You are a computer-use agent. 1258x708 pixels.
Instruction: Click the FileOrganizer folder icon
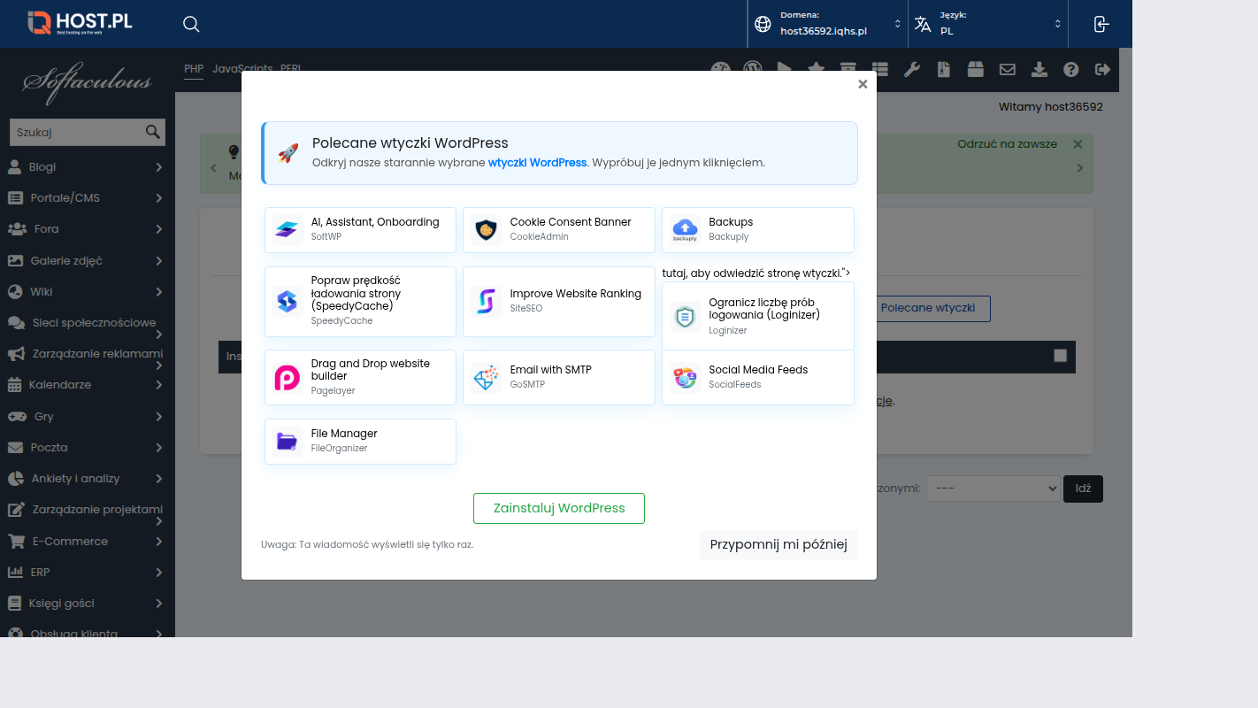pyautogui.click(x=288, y=441)
